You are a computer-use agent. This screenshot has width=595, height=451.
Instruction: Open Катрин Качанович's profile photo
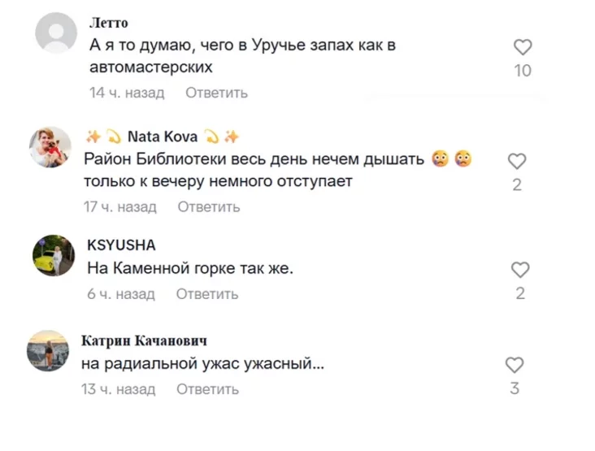[48, 351]
